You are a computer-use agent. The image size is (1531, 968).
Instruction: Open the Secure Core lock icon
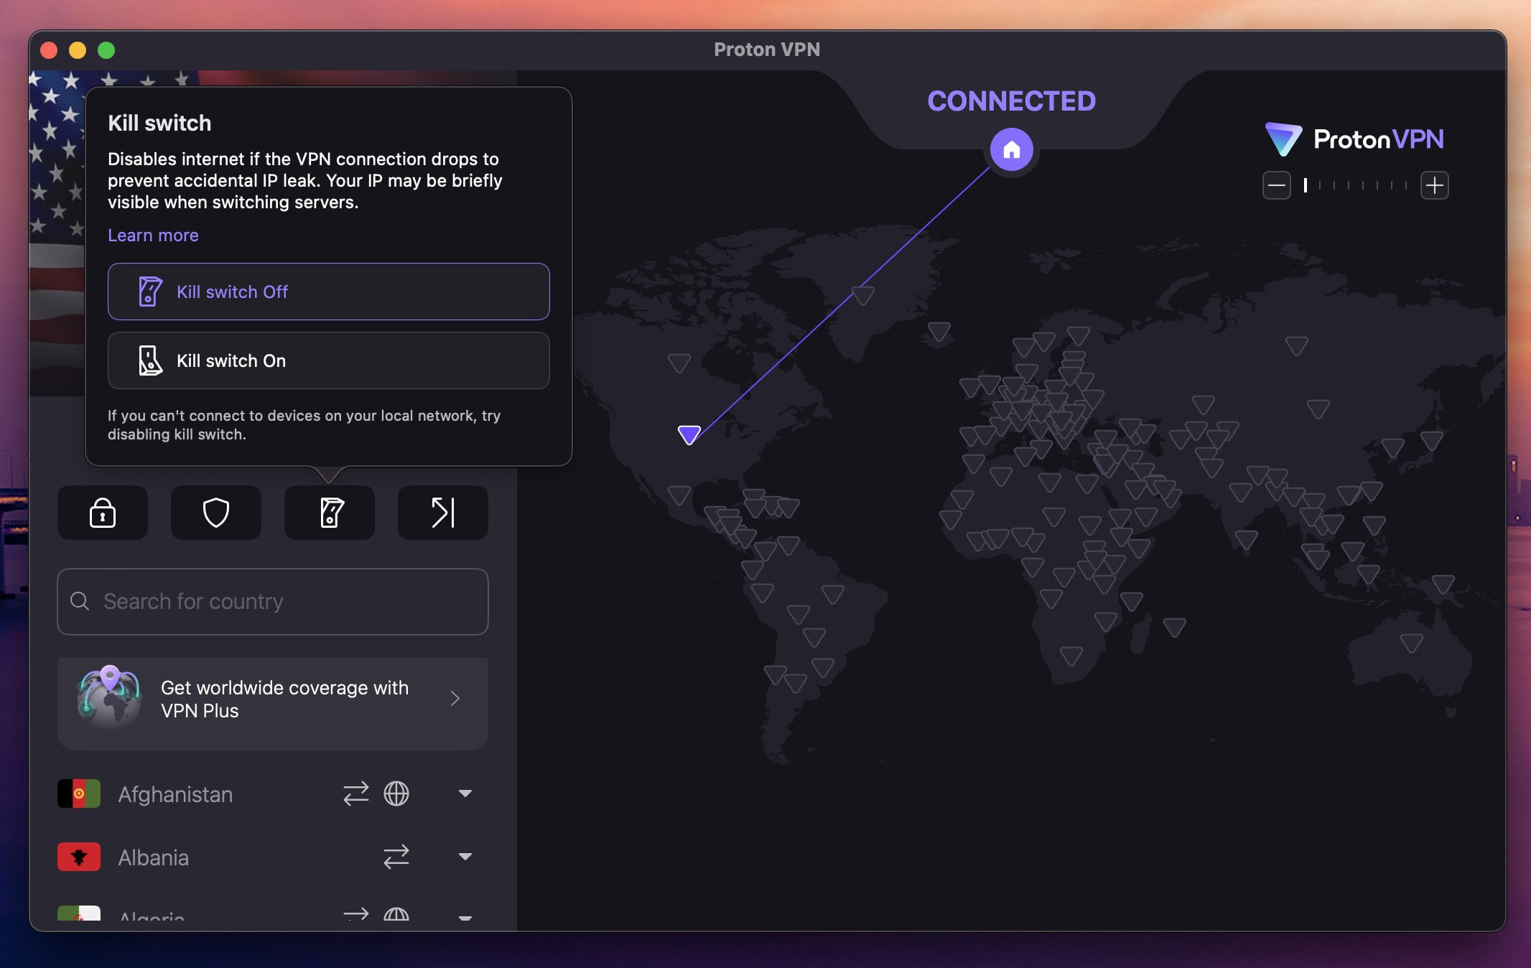[103, 513]
